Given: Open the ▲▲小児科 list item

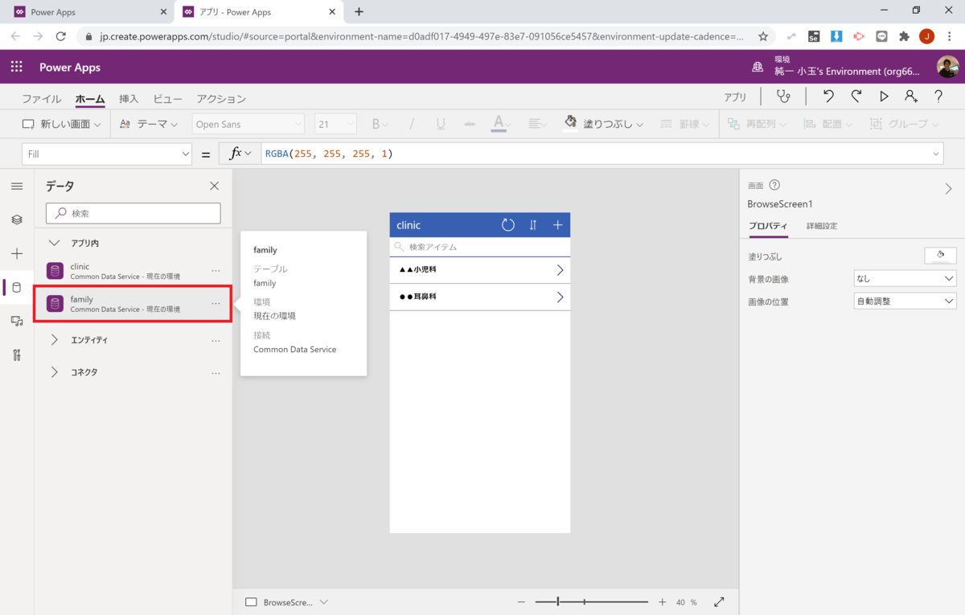Looking at the screenshot, I should coord(480,270).
